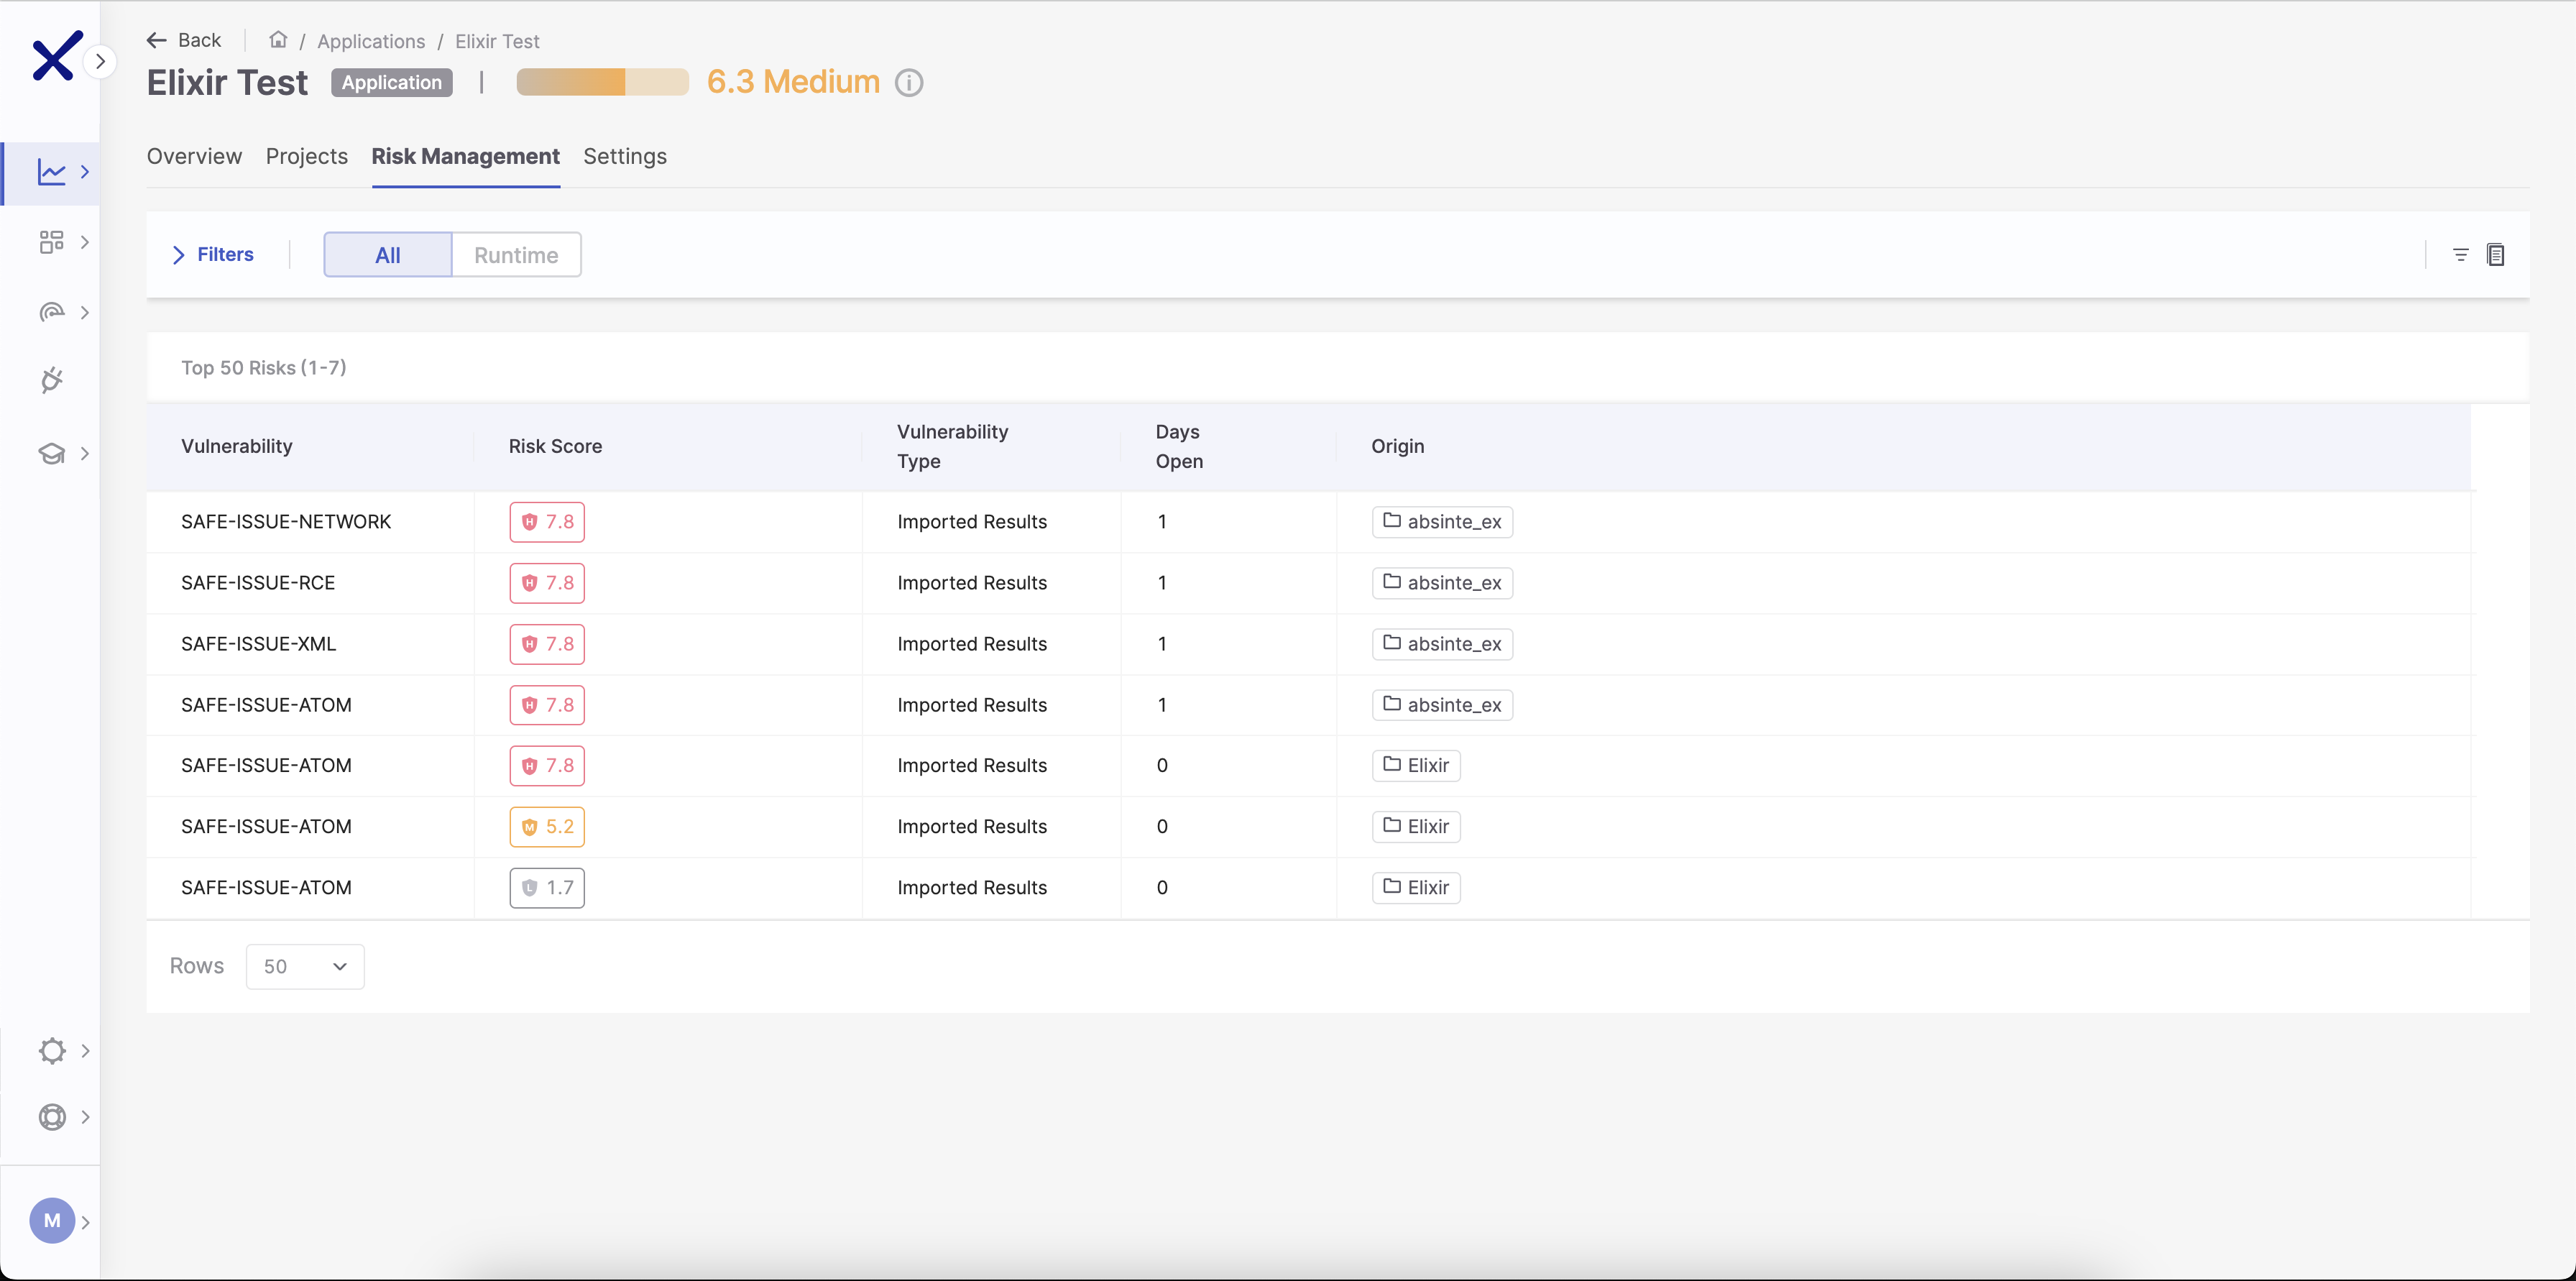Open the Rows per page dropdown

[305, 966]
